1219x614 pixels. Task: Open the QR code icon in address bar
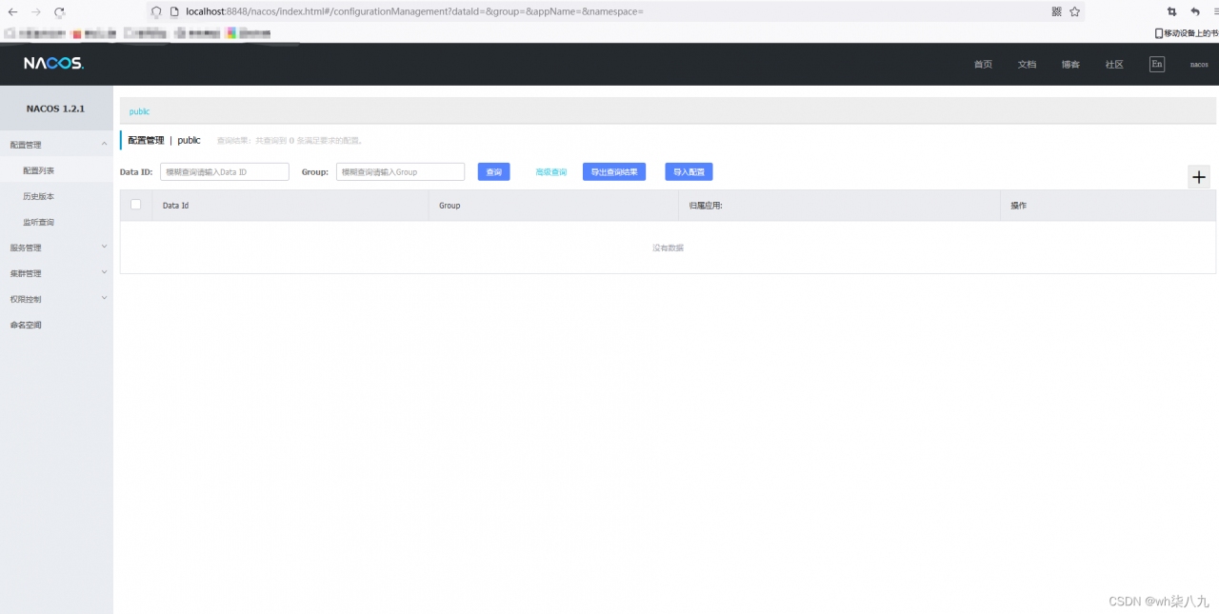coord(1056,11)
